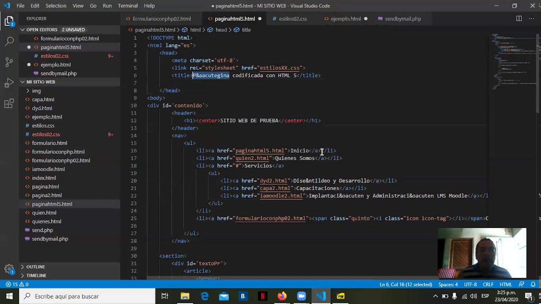Click Ln 6, Col 16 in status bar
The width and height of the screenshot is (541, 304).
click(406, 285)
